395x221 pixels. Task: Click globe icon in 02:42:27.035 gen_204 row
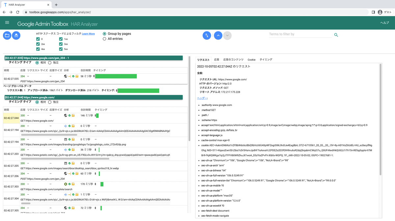pyautogui.click(x=66, y=76)
